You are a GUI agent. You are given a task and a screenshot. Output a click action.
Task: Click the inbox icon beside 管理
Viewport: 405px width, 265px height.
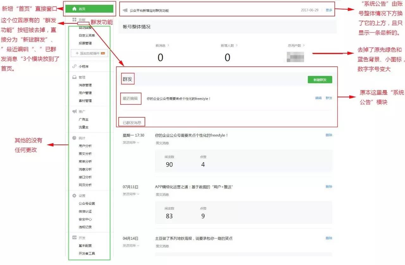(74, 77)
